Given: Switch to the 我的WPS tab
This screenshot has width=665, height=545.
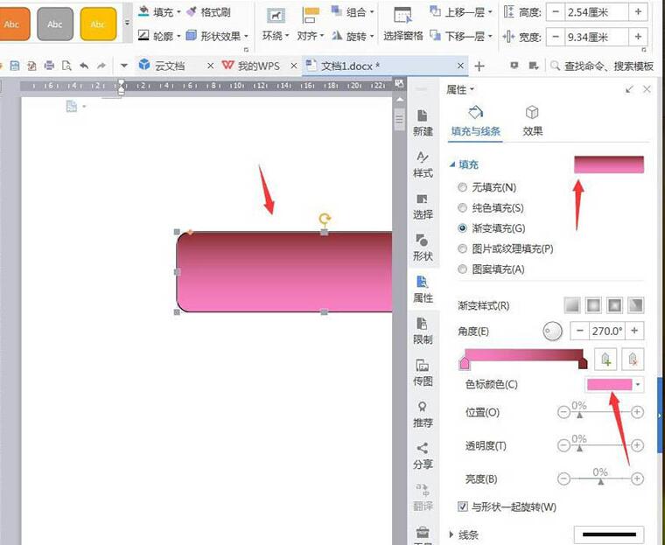Looking at the screenshot, I should [258, 66].
